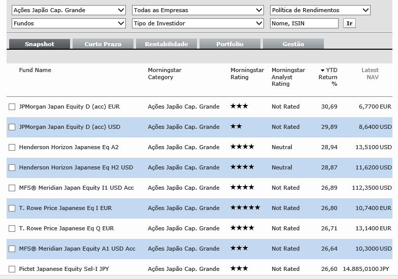Click the NAV value 112,3500 USD

click(x=372, y=188)
